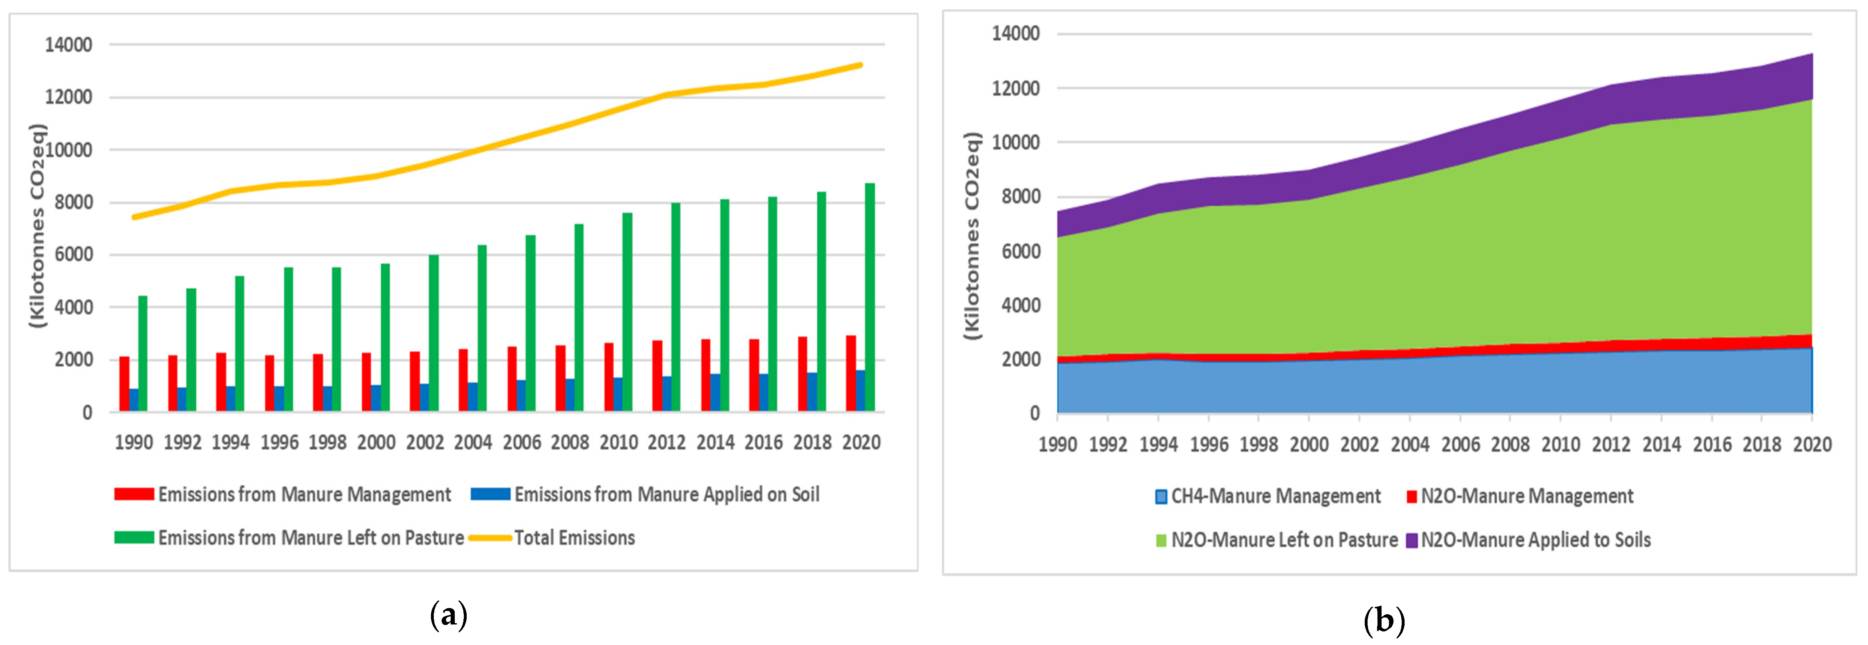Click the red 2012 bar in chart a

(x=657, y=375)
